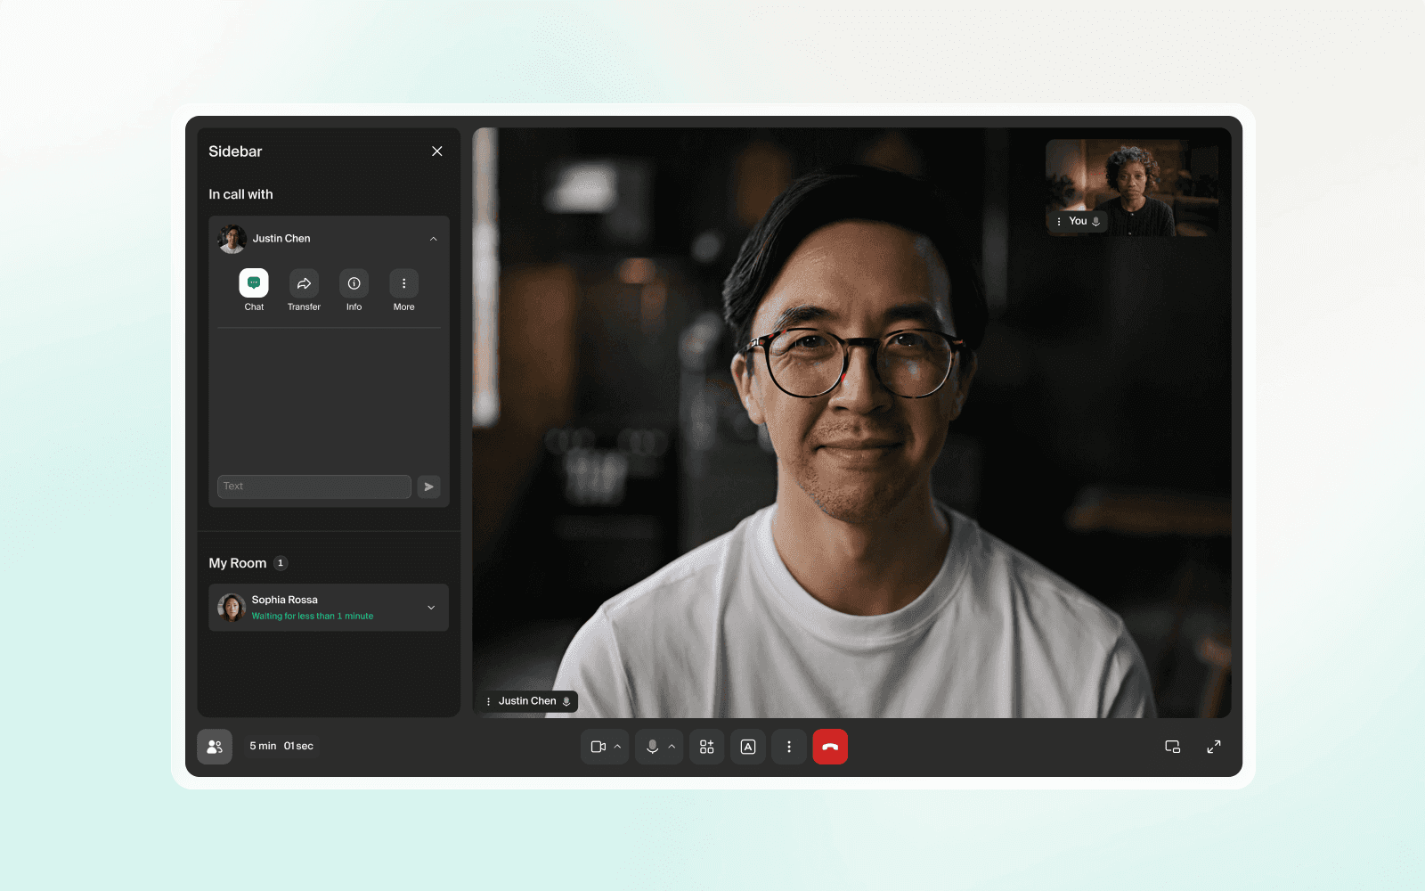Expand Sophia Rossa in My Room

431,607
